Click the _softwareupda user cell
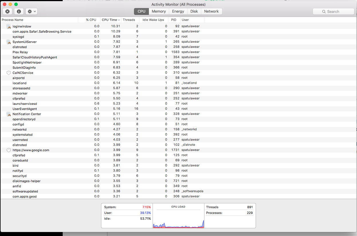The image size is (357, 236). pos(192,191)
